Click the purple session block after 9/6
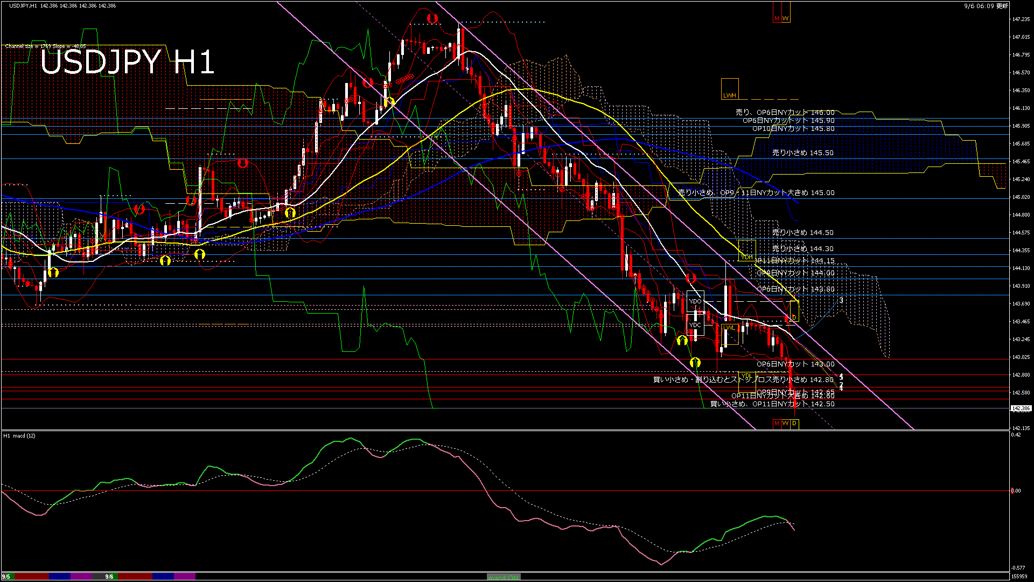1034x582 pixels. coord(184,577)
